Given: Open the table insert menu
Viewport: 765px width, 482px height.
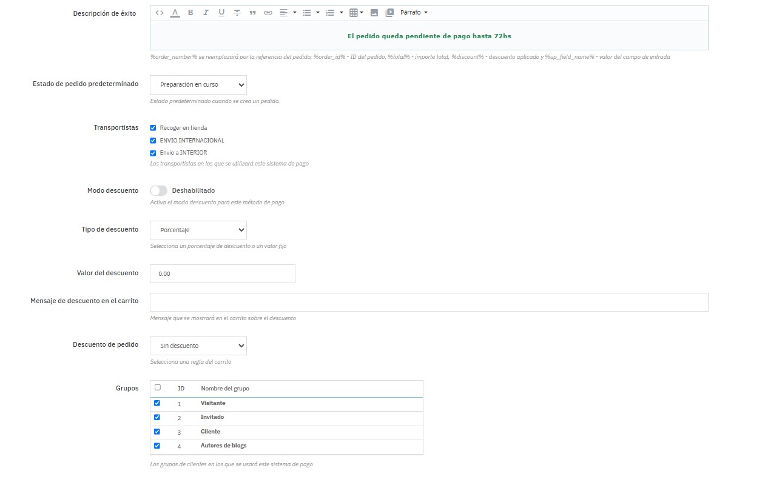Looking at the screenshot, I should [x=357, y=13].
